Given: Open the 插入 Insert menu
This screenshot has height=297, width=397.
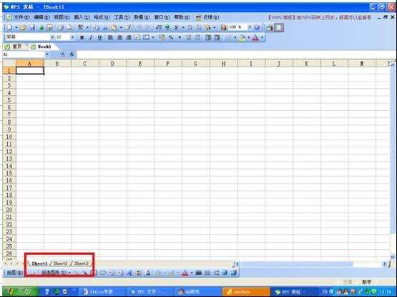Looking at the screenshot, I should [x=82, y=17].
